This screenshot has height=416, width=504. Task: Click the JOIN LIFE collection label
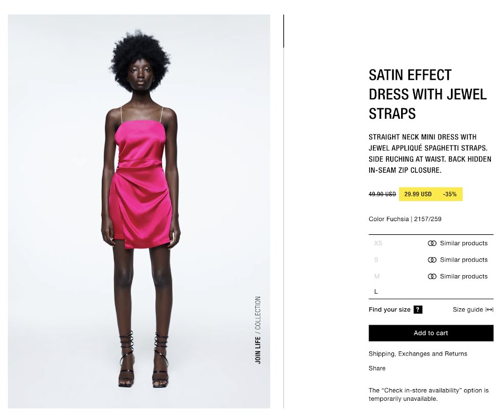pyautogui.click(x=258, y=330)
